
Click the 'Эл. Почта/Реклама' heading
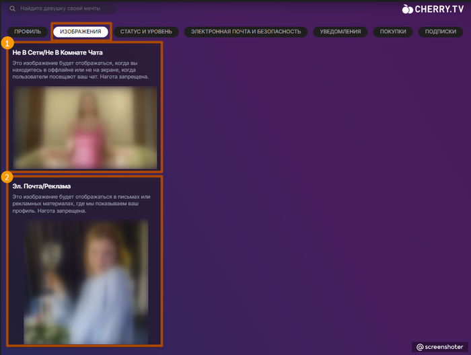[x=42, y=186]
